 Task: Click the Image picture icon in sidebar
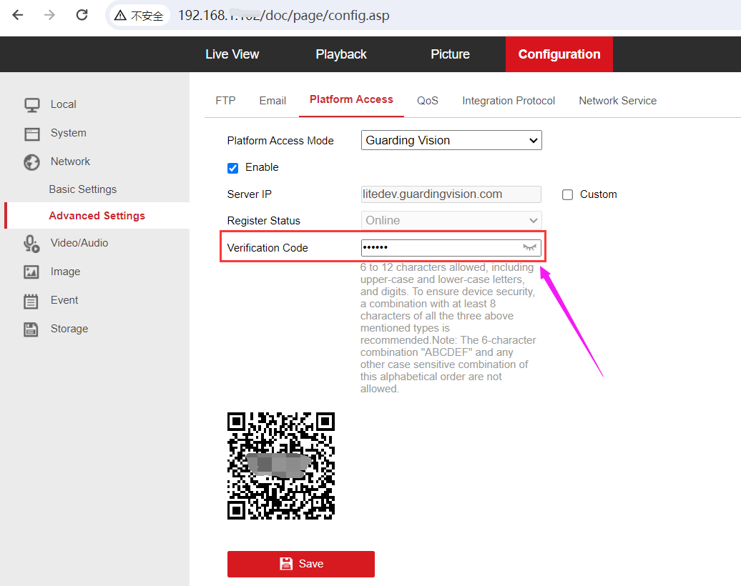[31, 272]
